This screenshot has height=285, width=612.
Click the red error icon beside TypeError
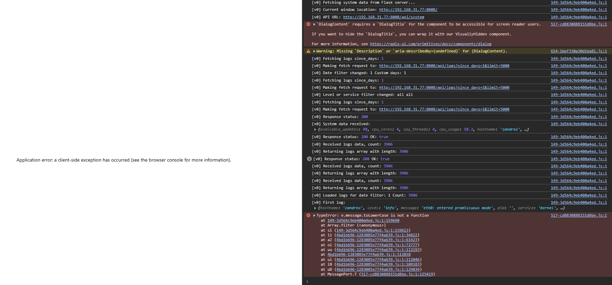(x=308, y=216)
